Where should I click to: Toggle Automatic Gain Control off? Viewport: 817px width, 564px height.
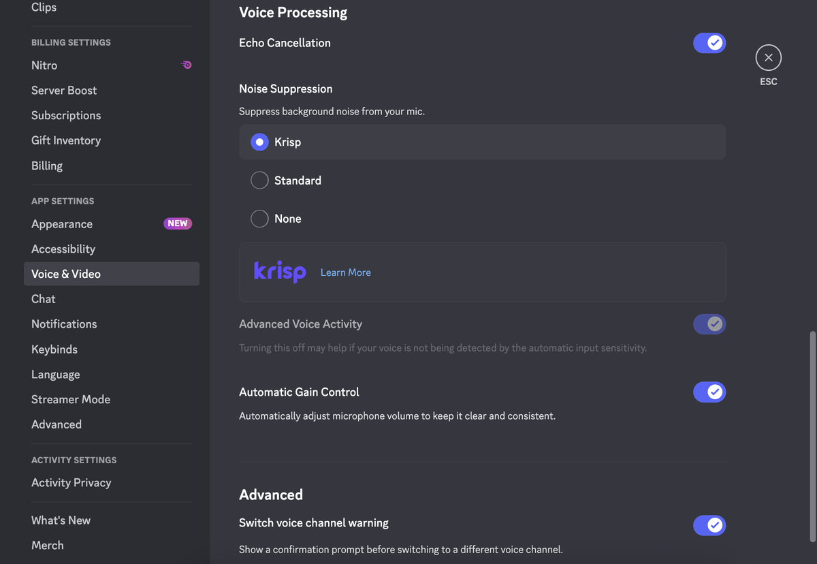[x=709, y=392]
